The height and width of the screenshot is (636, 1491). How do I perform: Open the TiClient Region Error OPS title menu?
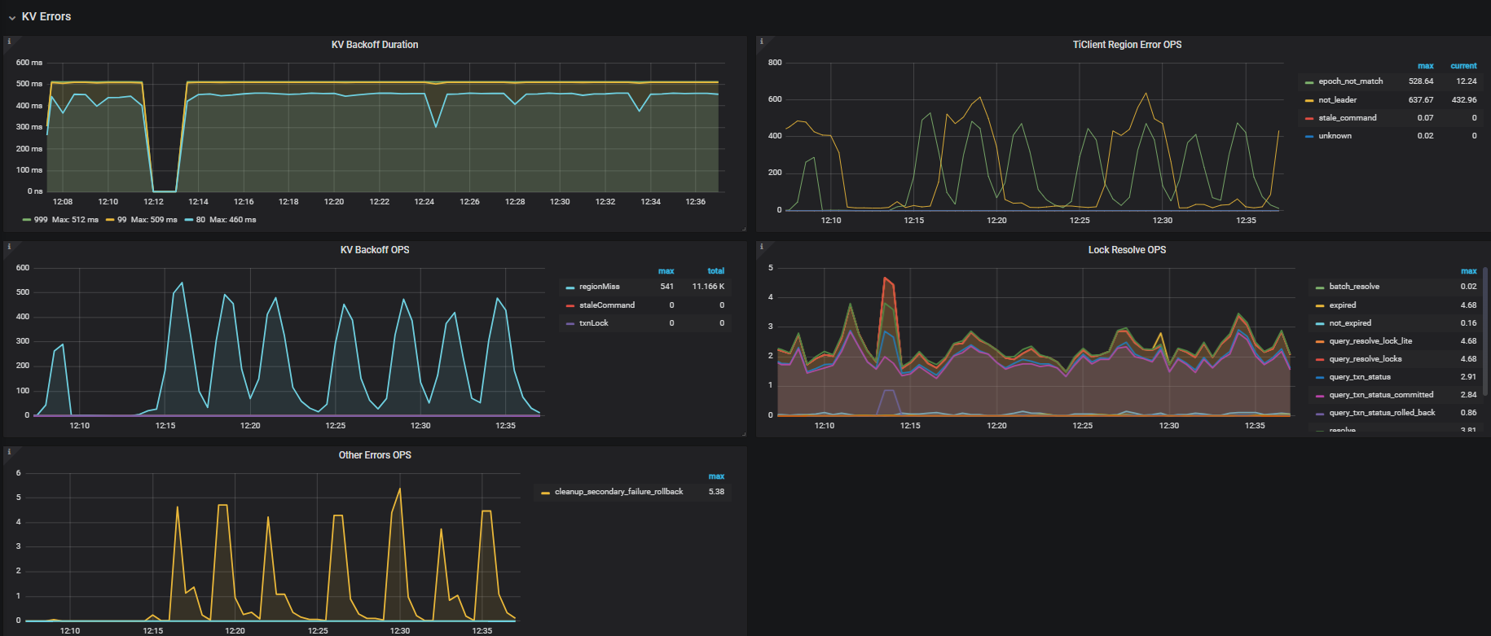(x=1126, y=45)
